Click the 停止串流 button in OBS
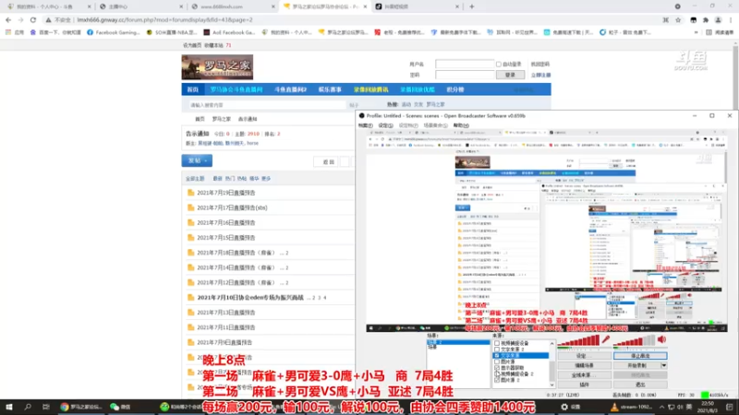This screenshot has width=739, height=415. coord(640,356)
